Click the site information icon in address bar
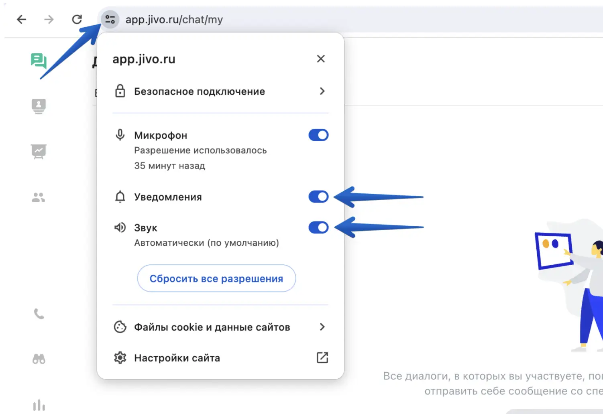 [x=110, y=19]
